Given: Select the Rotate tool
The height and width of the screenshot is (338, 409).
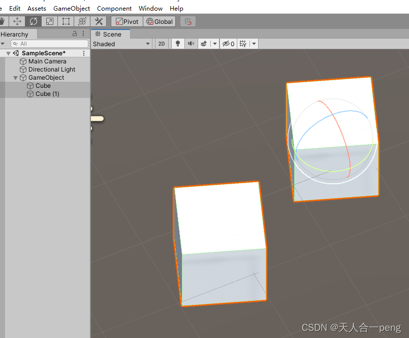Looking at the screenshot, I should coord(34,21).
